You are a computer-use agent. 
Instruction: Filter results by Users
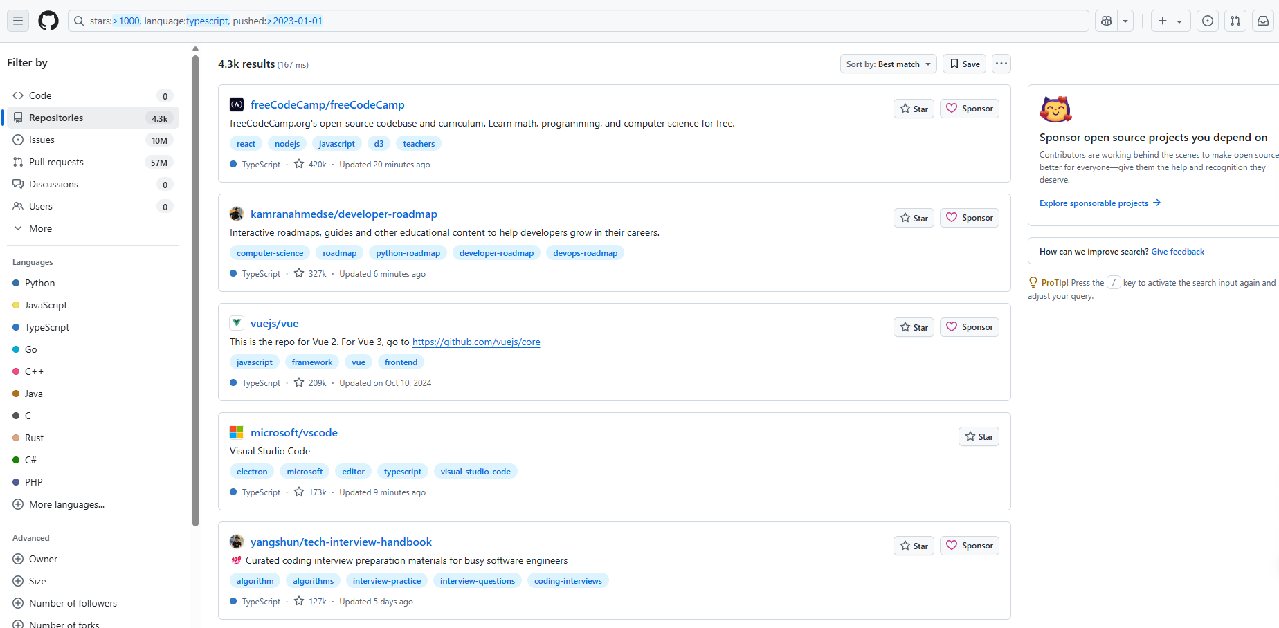point(93,206)
